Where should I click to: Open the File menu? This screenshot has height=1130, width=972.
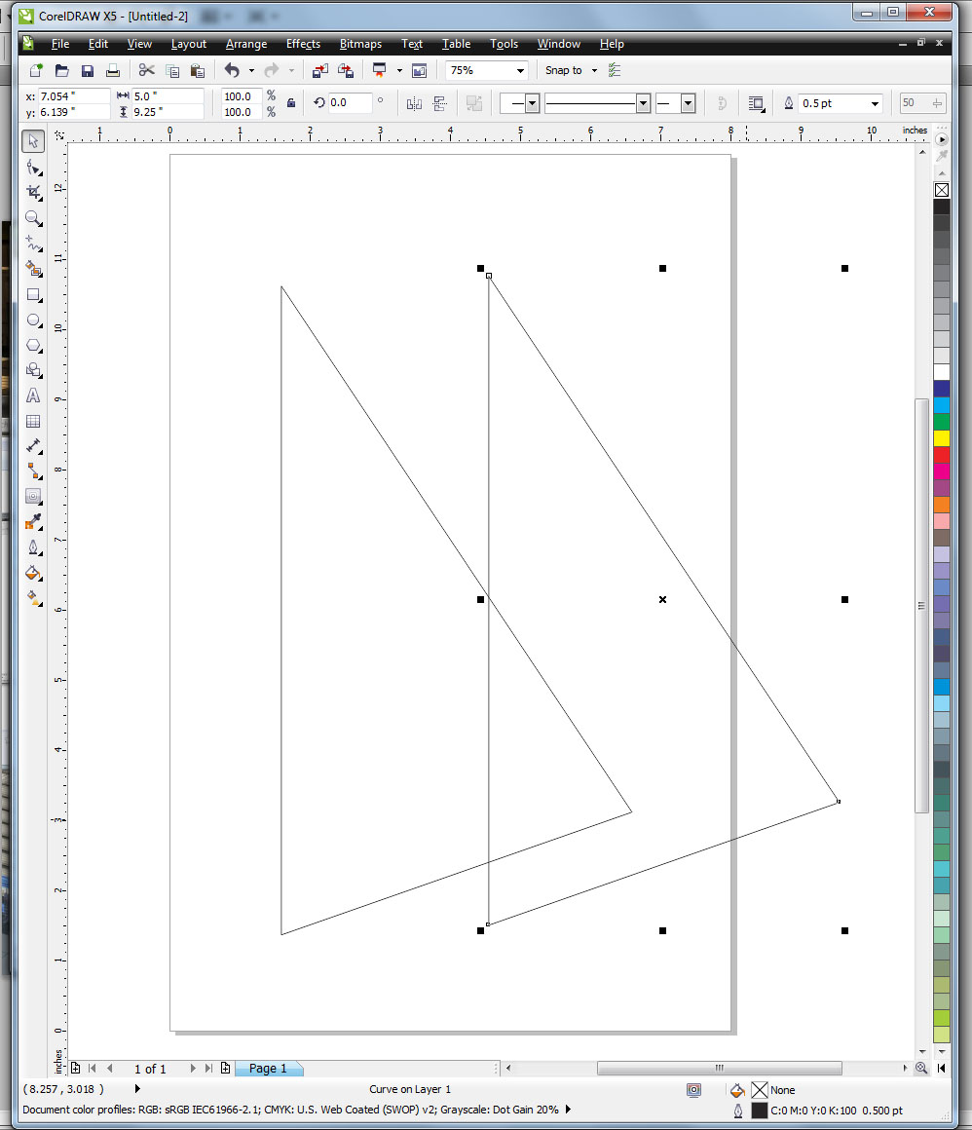60,44
